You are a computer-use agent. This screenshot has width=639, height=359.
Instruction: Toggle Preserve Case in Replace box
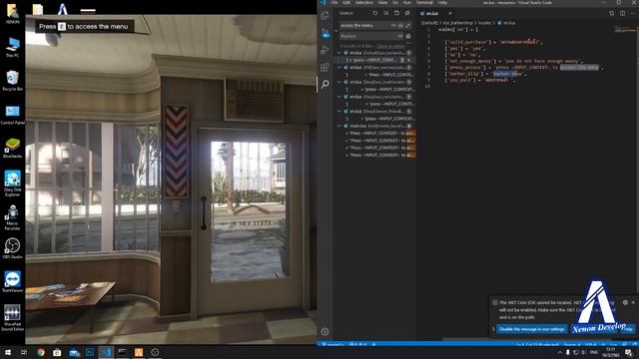pyautogui.click(x=399, y=36)
